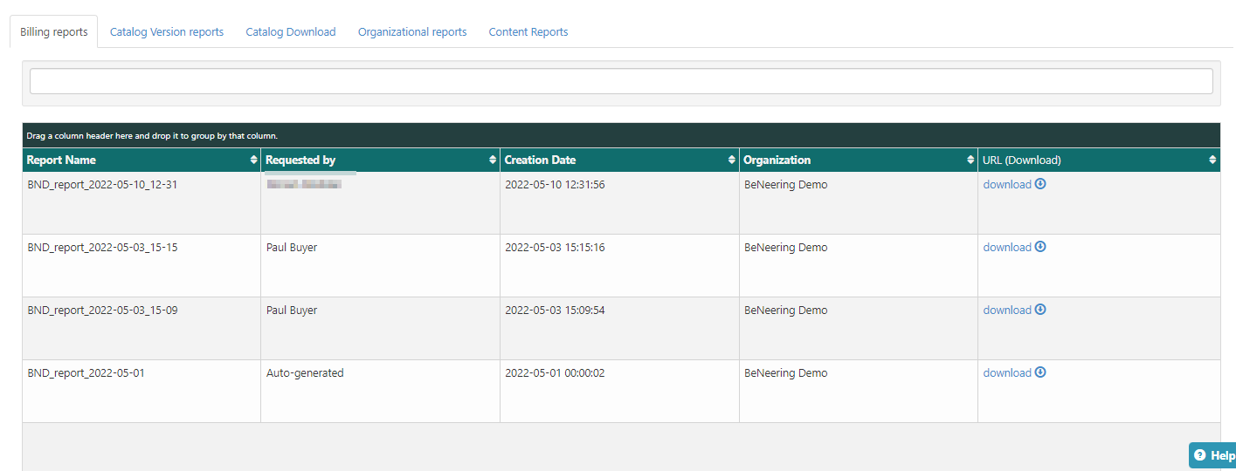
Task: Download the auto-generated 2022-05-01 report link
Action: coord(1007,373)
